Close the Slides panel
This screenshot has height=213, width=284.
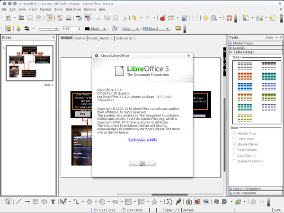53,37
